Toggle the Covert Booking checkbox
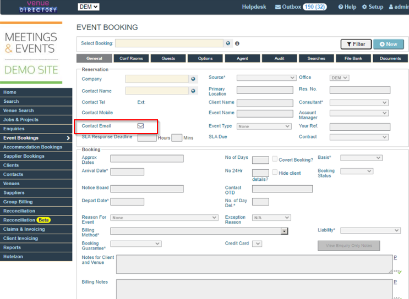The height and width of the screenshot is (299, 409). (275, 159)
